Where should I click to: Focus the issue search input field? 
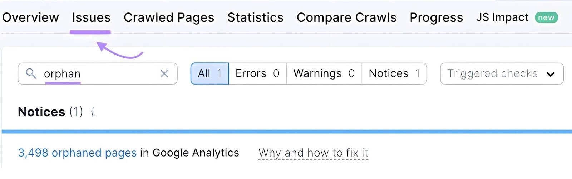(x=100, y=73)
